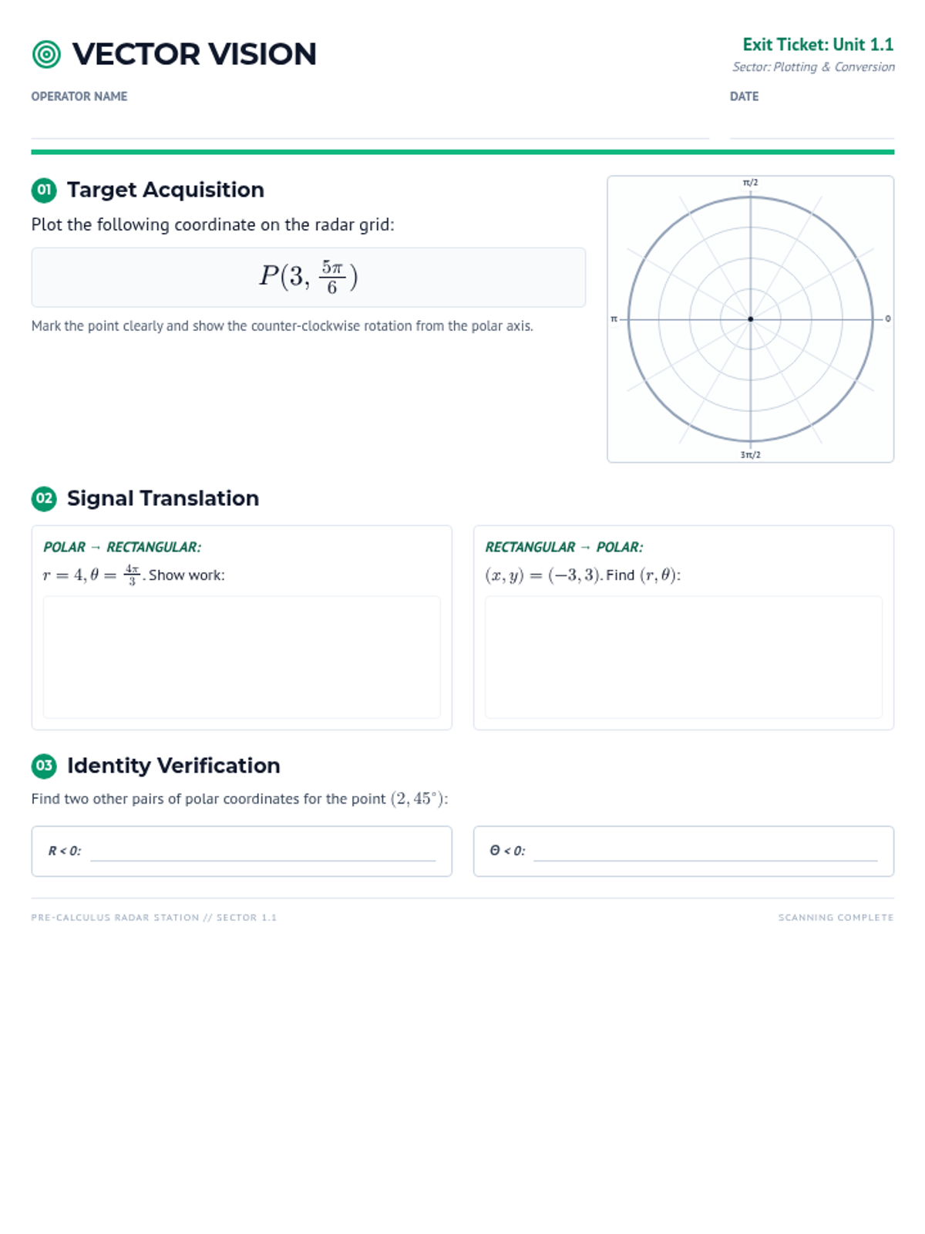Click the Vector Vision target logo icon
925x1234 pixels.
coord(46,54)
